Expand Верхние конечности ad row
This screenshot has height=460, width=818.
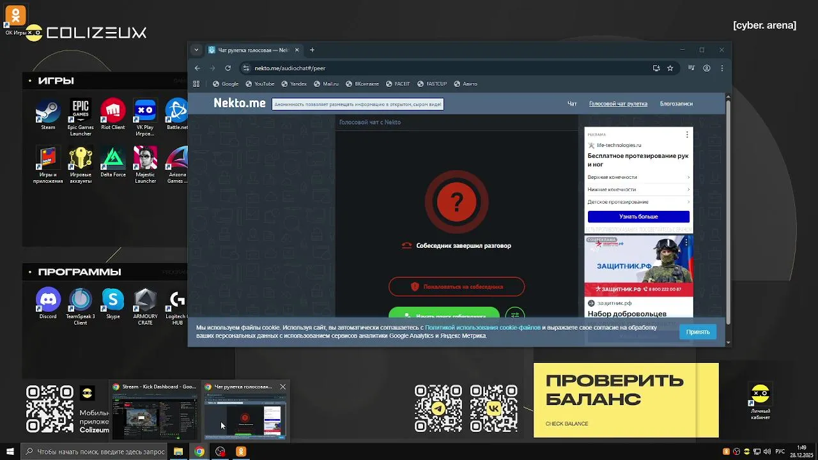click(638, 177)
